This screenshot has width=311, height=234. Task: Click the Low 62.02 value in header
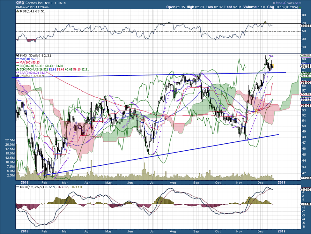214,7
